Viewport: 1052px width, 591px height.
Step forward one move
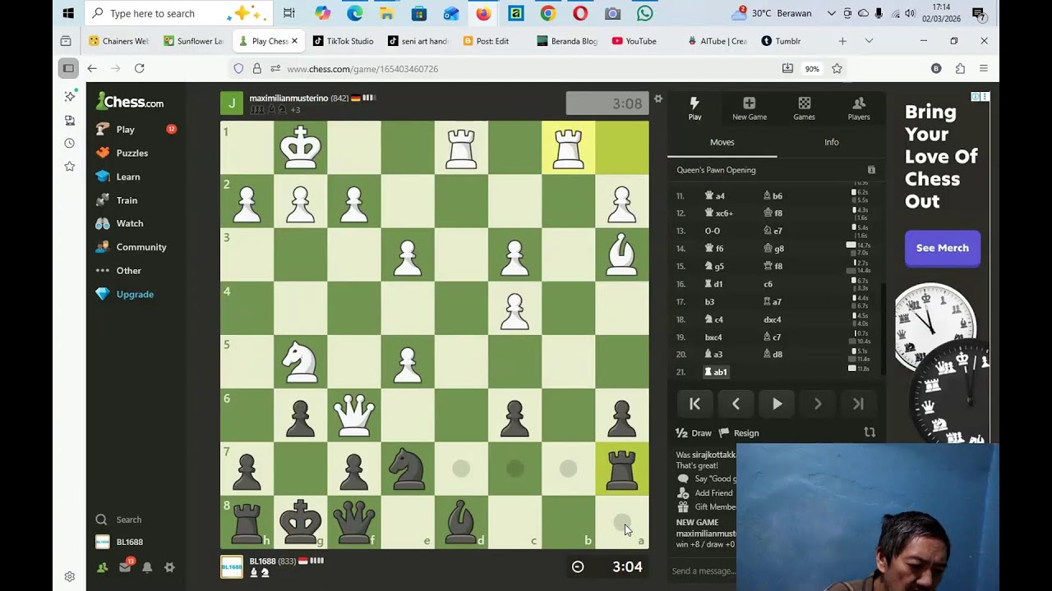pos(818,403)
